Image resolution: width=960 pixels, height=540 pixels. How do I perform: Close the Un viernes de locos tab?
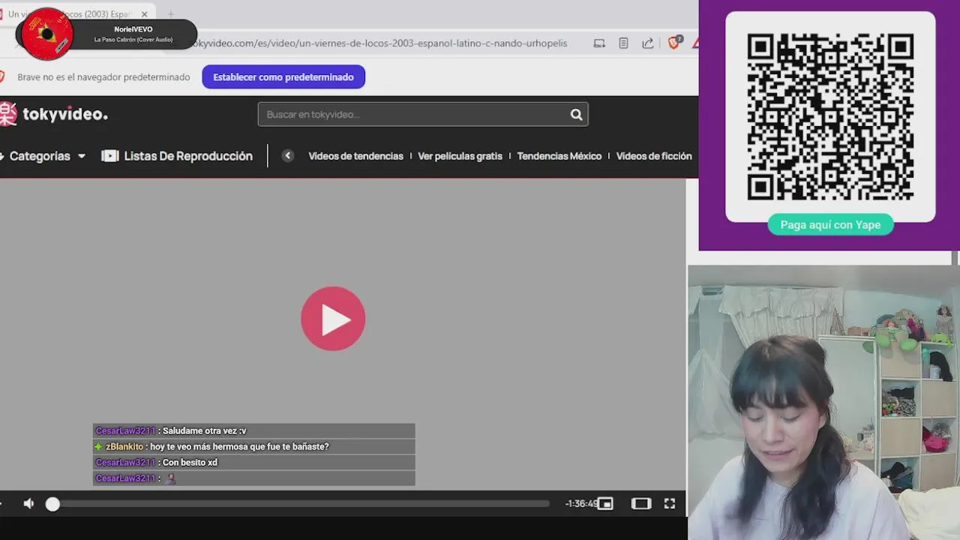pyautogui.click(x=145, y=14)
